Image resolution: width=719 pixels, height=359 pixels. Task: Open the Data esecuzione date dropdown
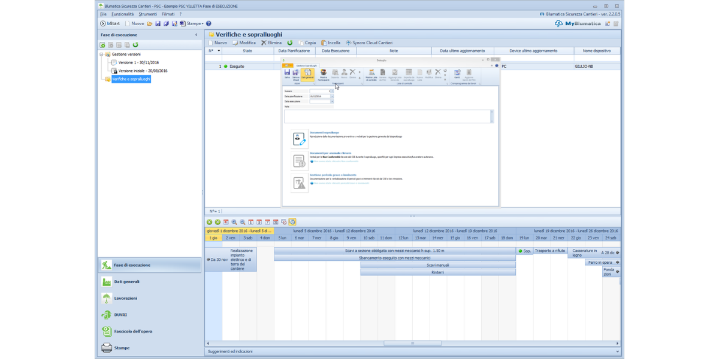point(331,101)
